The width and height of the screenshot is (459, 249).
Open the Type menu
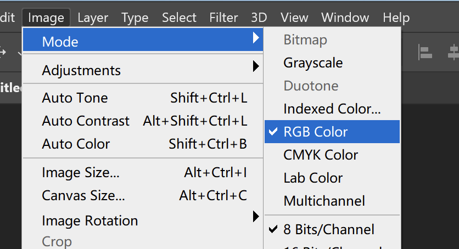click(x=135, y=18)
